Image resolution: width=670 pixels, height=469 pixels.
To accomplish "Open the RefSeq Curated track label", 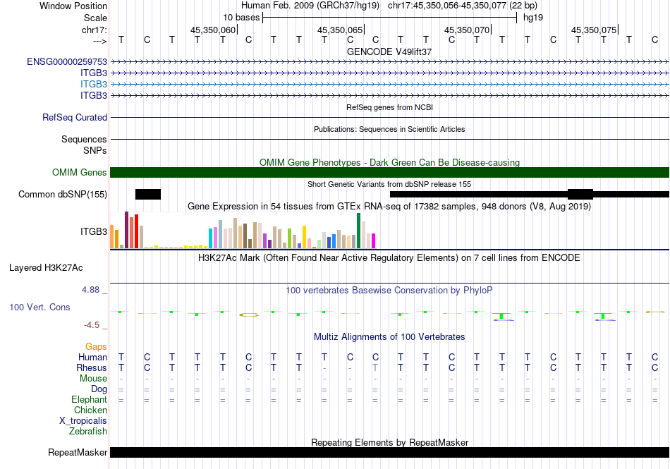I will 75,118.
